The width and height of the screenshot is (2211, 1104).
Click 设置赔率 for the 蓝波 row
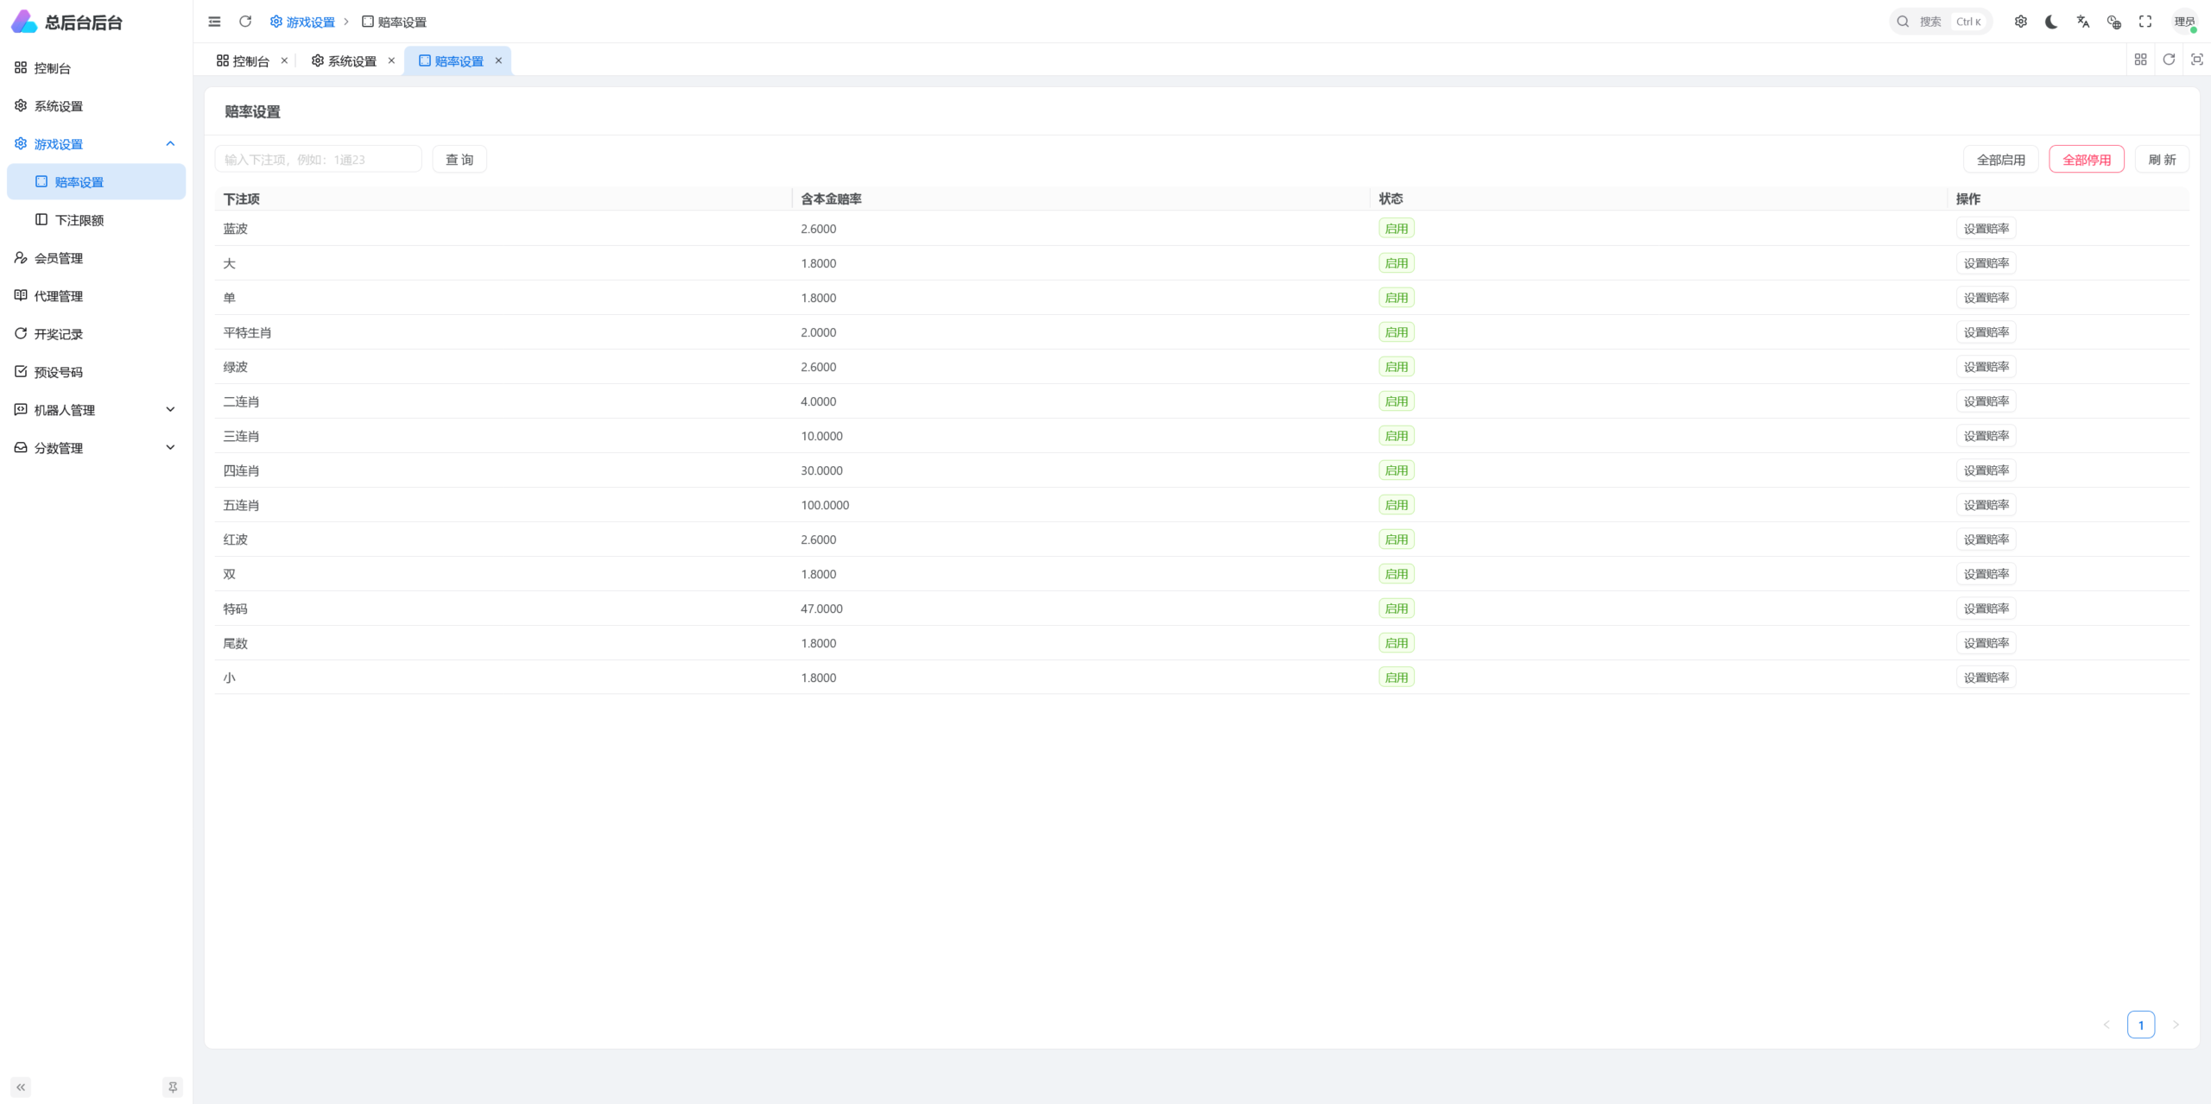click(x=1986, y=229)
